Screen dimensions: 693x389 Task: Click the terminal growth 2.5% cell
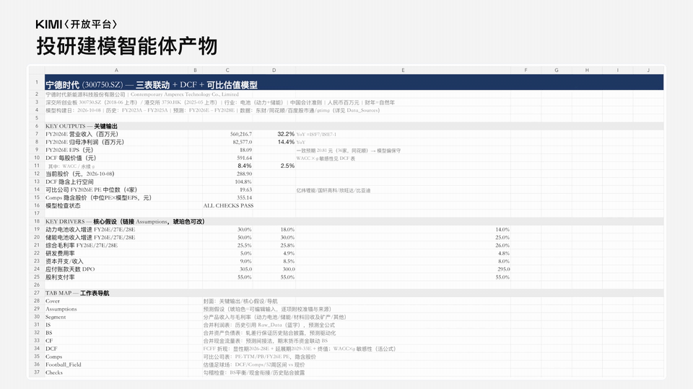point(287,166)
